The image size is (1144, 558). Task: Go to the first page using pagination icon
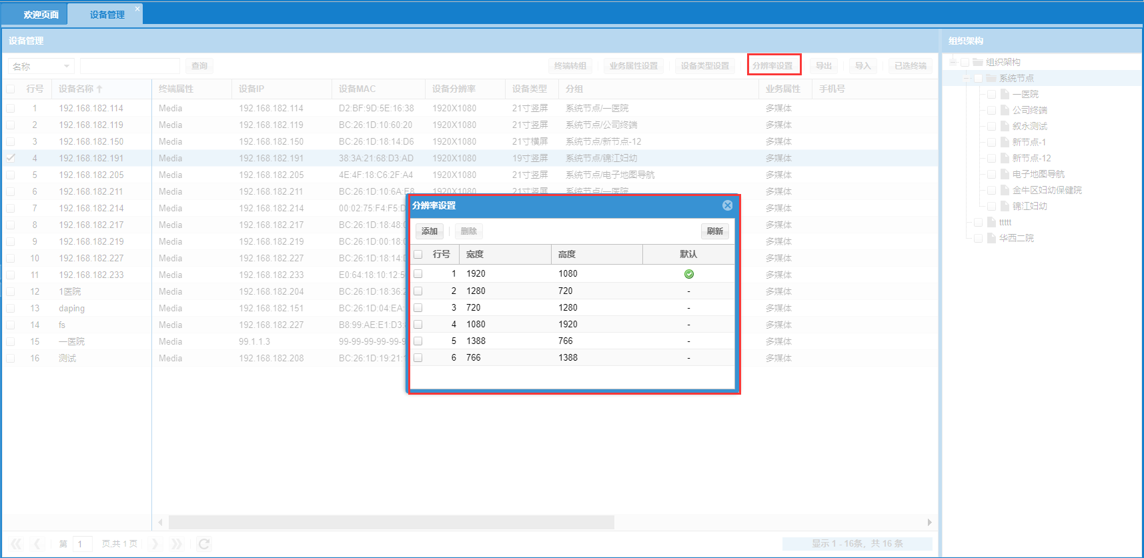click(x=16, y=544)
